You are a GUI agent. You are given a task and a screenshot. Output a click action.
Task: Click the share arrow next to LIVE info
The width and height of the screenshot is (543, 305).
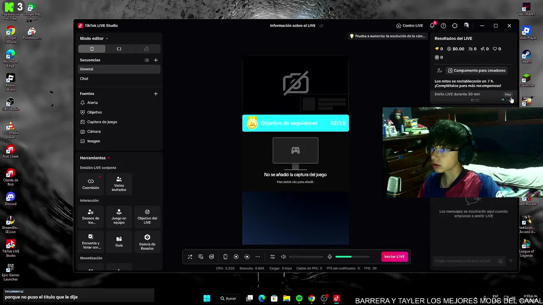(x=322, y=26)
